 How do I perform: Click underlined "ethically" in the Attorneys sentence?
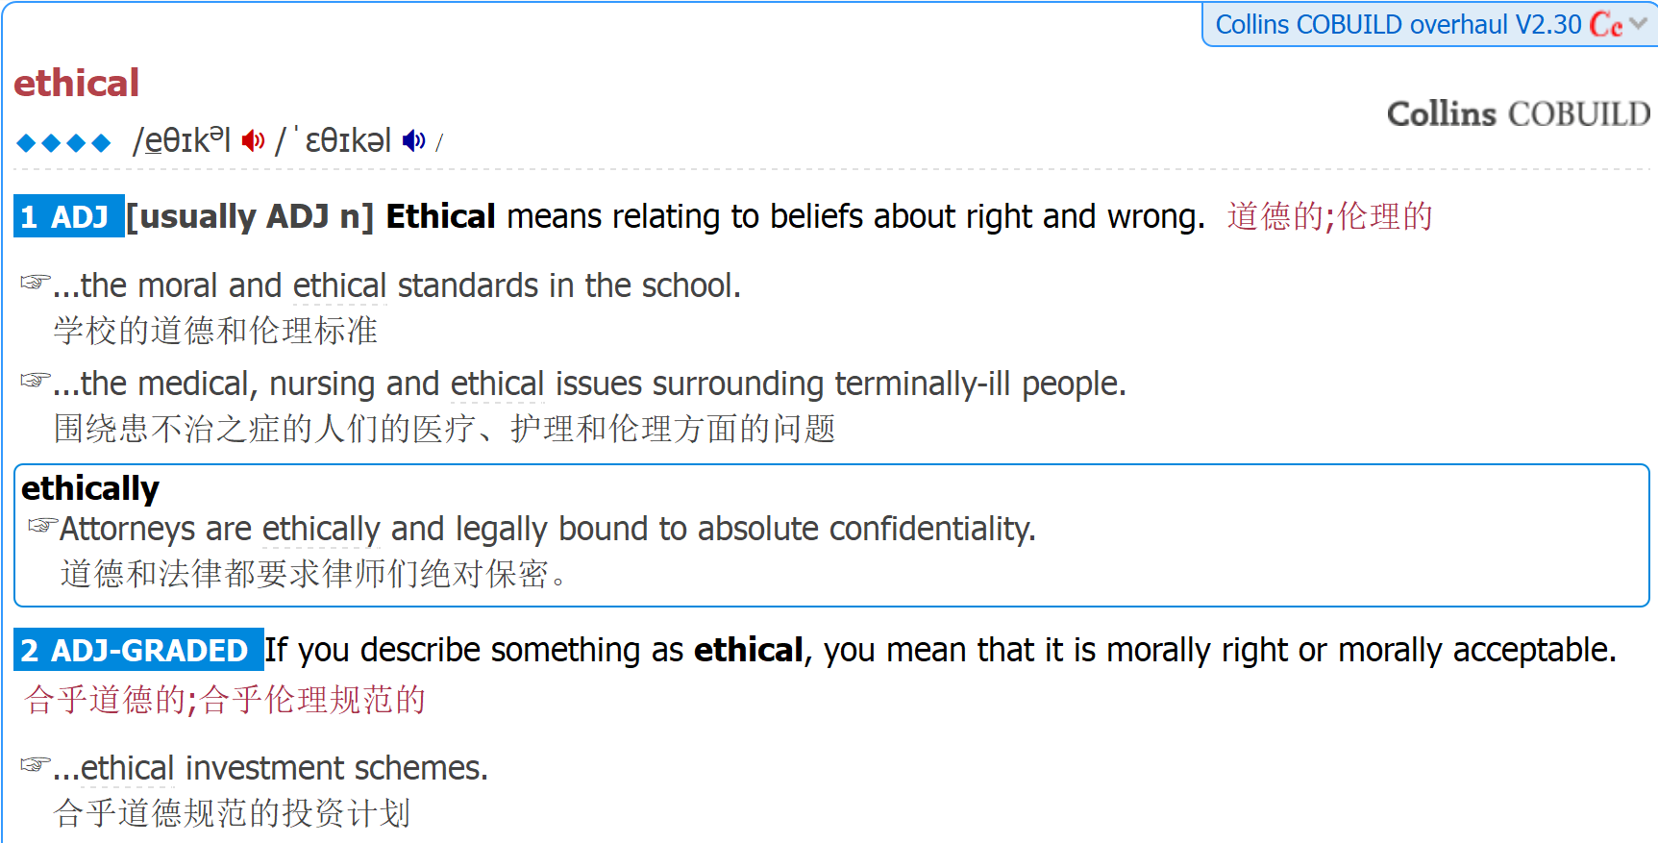coord(321,530)
